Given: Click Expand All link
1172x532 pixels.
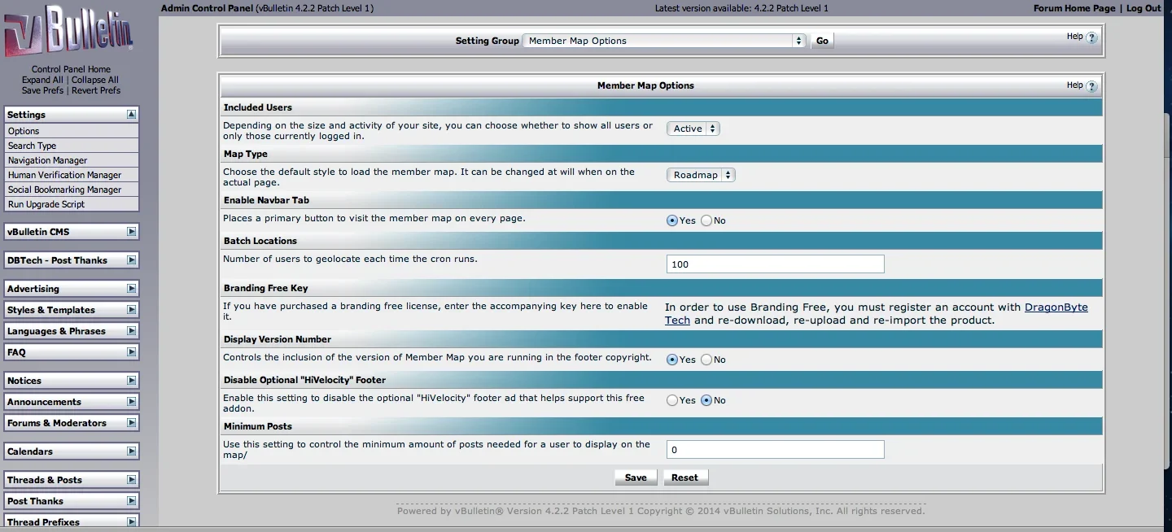Looking at the screenshot, I should (42, 80).
